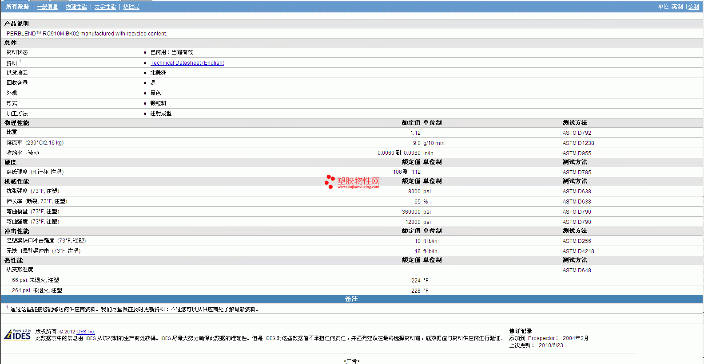The height and width of the screenshot is (364, 704).
Task: Click the 热变形温度 label
Action: point(20,270)
